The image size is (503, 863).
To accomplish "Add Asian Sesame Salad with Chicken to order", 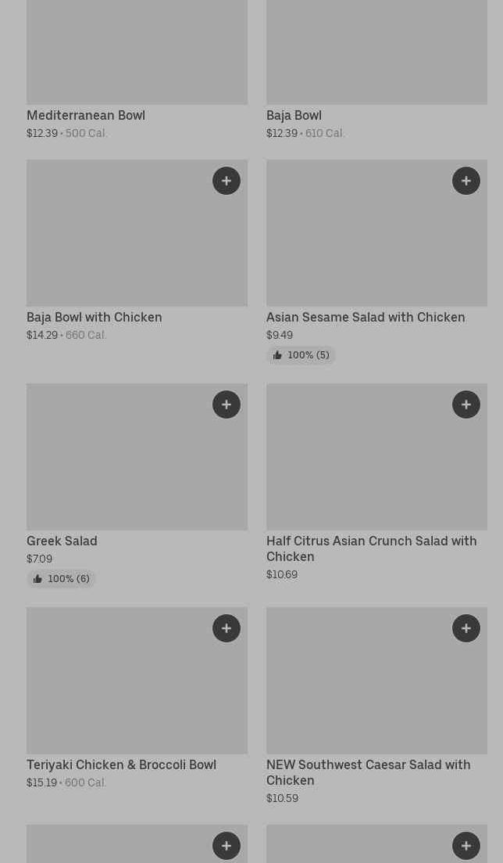I will pos(466,181).
